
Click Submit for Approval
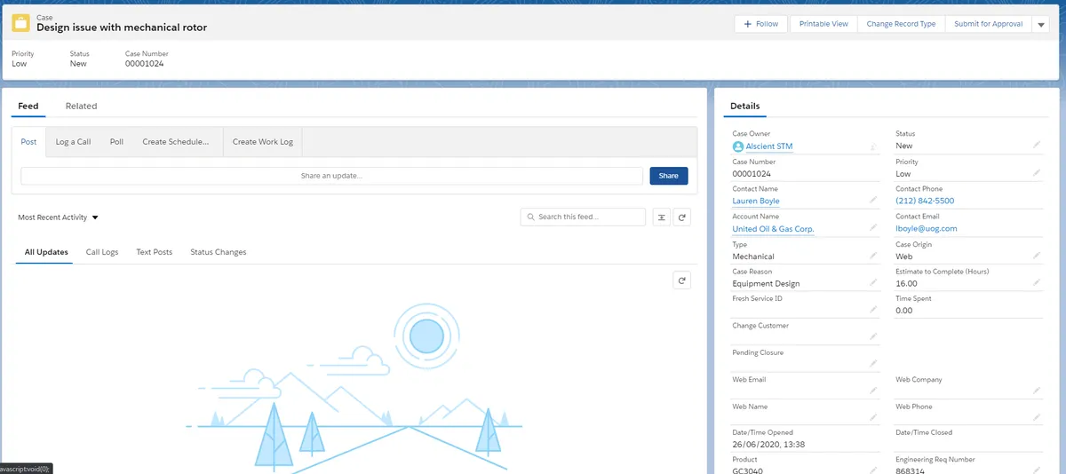tap(988, 24)
